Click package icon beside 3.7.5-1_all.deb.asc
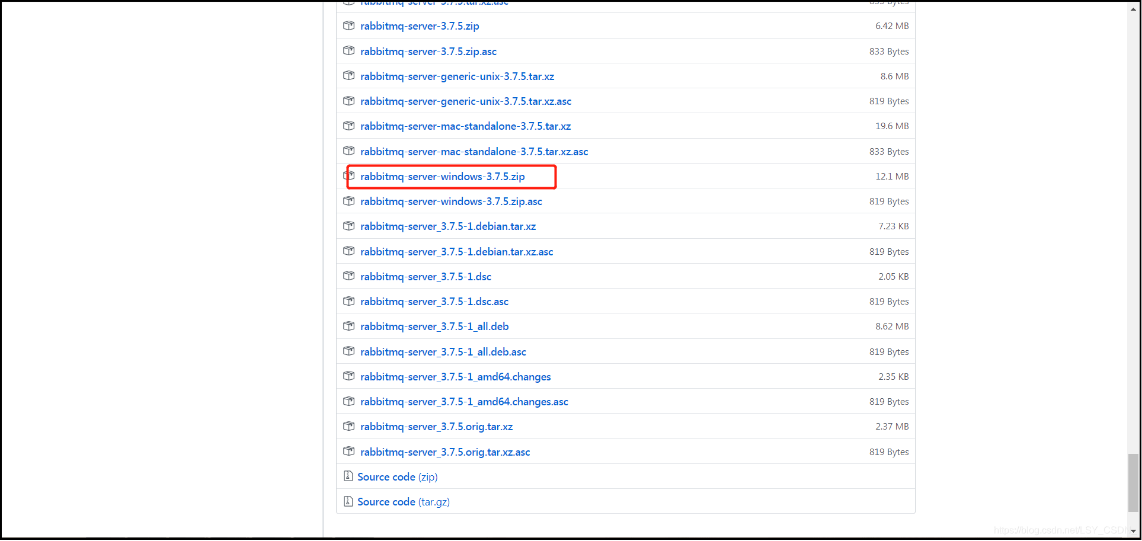 [x=349, y=351]
